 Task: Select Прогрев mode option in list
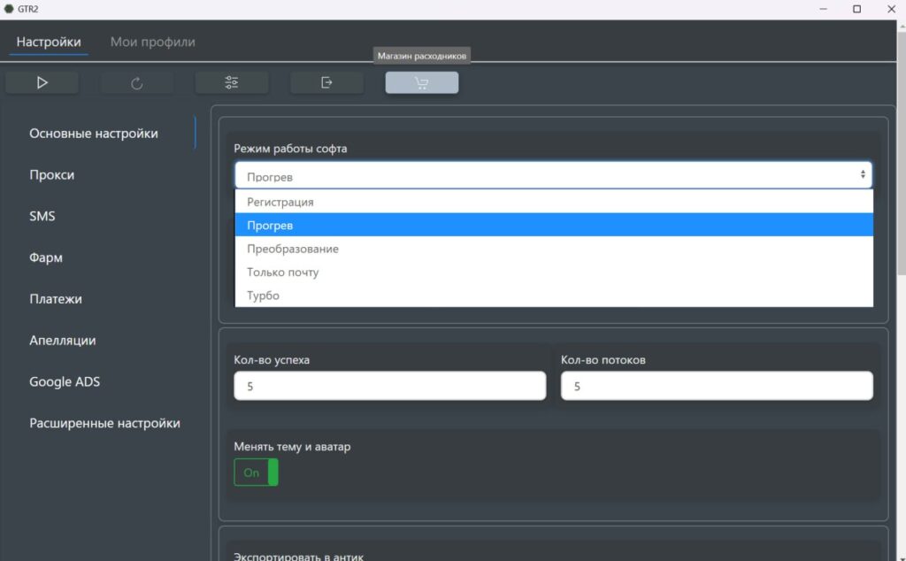(554, 225)
